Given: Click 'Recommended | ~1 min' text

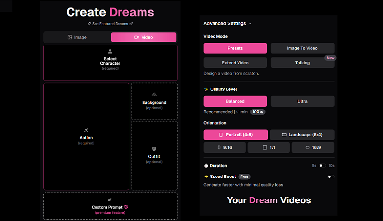Looking at the screenshot, I should [225, 112].
